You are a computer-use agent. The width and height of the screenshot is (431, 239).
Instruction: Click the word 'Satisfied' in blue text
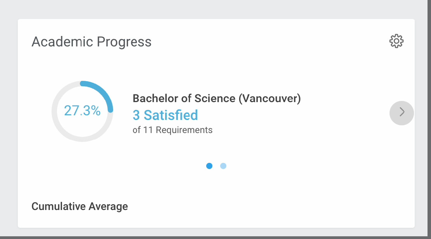171,115
